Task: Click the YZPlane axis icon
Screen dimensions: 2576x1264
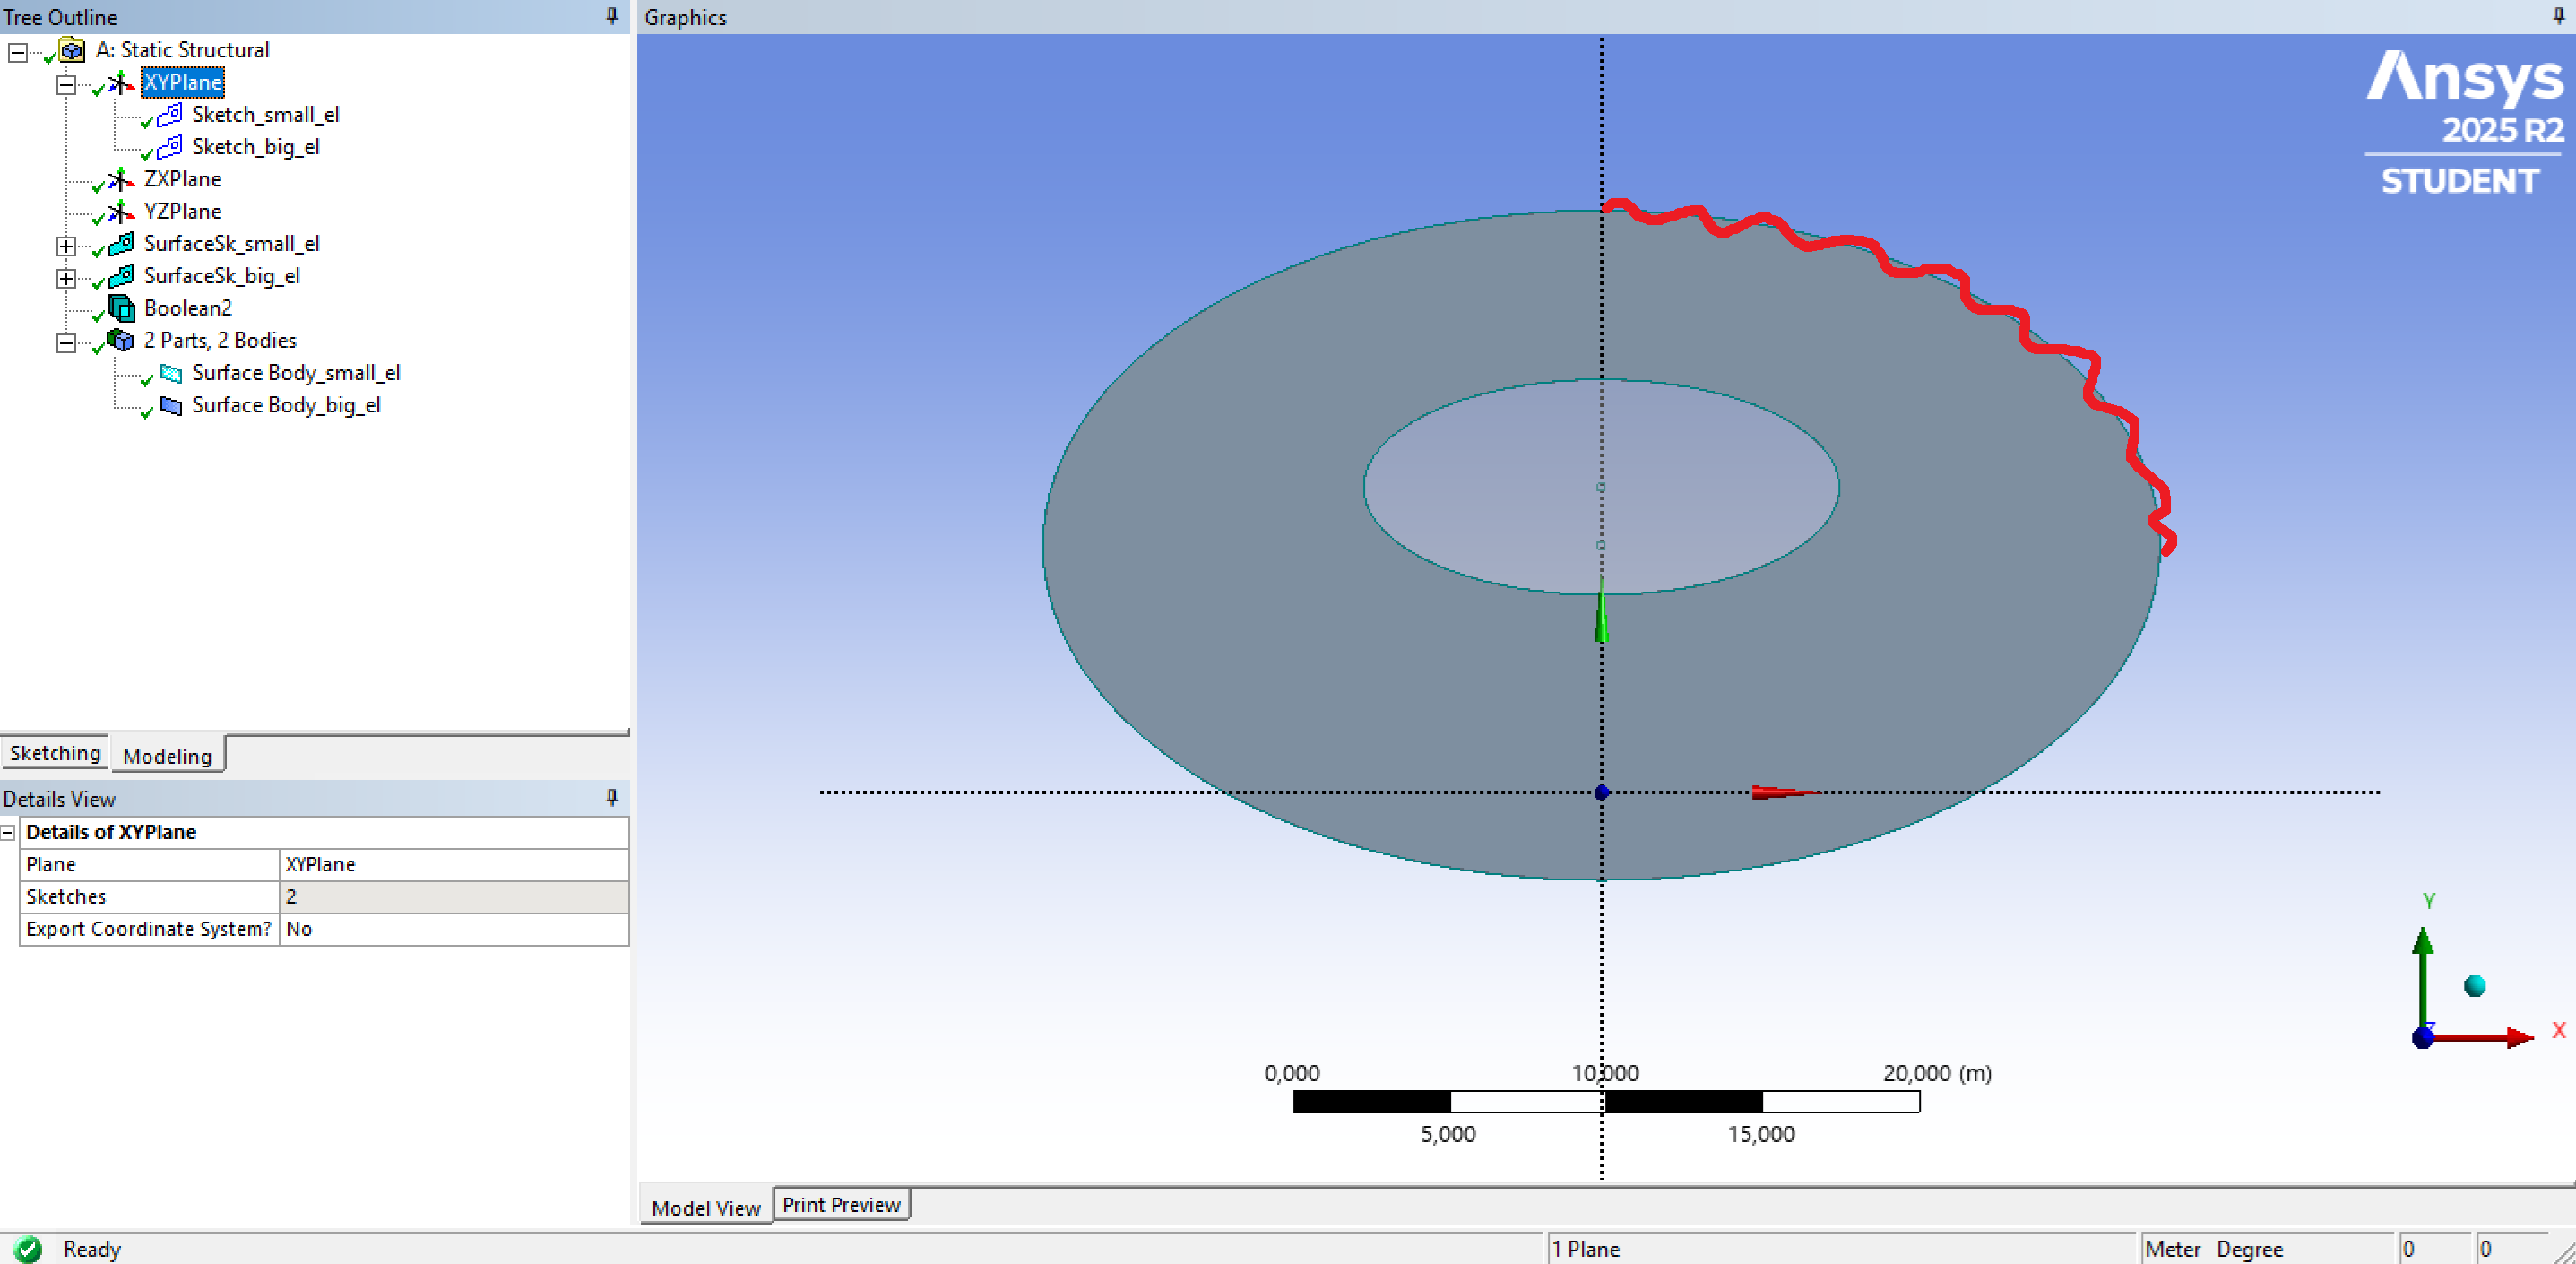Action: click(120, 211)
